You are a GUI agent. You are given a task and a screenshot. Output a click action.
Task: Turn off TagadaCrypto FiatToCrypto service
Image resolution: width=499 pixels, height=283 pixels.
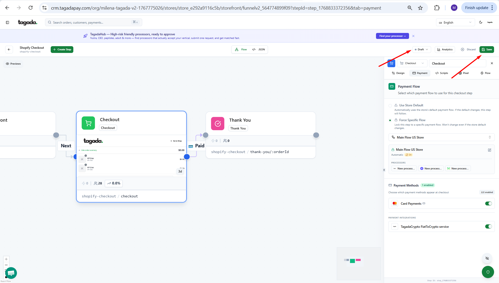(488, 227)
